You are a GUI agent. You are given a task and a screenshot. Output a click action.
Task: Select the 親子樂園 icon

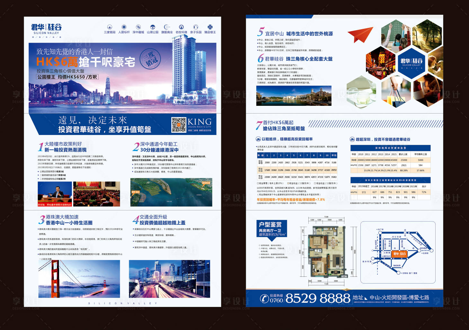(196, 27)
